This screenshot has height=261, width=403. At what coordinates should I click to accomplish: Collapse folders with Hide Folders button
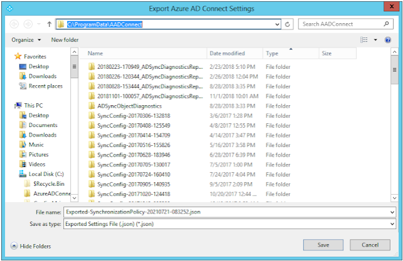pyautogui.click(x=31, y=246)
